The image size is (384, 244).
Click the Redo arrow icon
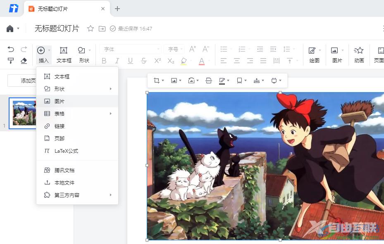[24, 50]
